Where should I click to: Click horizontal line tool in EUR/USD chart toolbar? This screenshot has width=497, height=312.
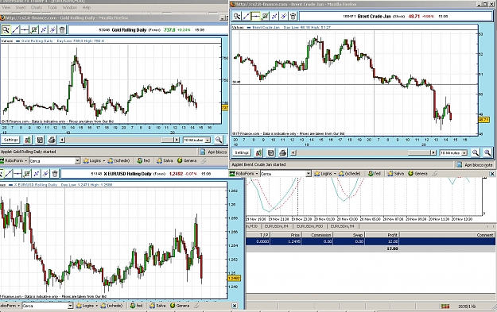[x=17, y=173]
